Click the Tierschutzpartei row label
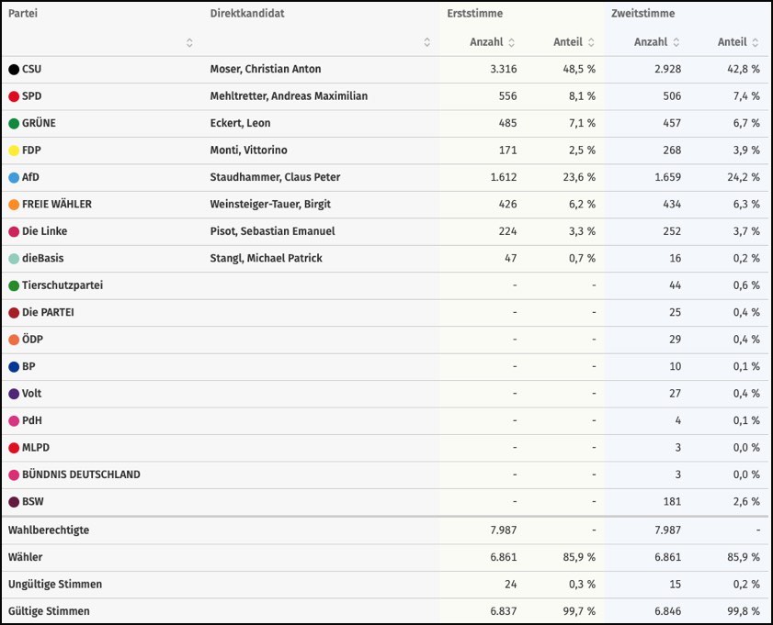Viewport: 773px width, 625px height. [63, 285]
